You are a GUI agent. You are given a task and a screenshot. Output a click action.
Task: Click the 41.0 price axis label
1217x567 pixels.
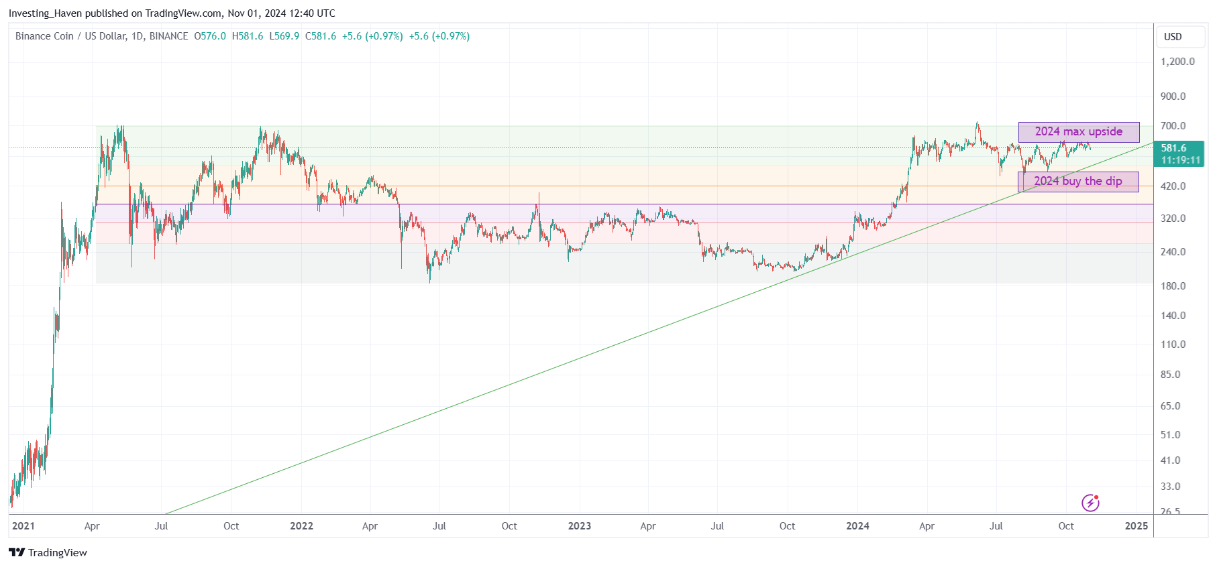tap(1171, 460)
